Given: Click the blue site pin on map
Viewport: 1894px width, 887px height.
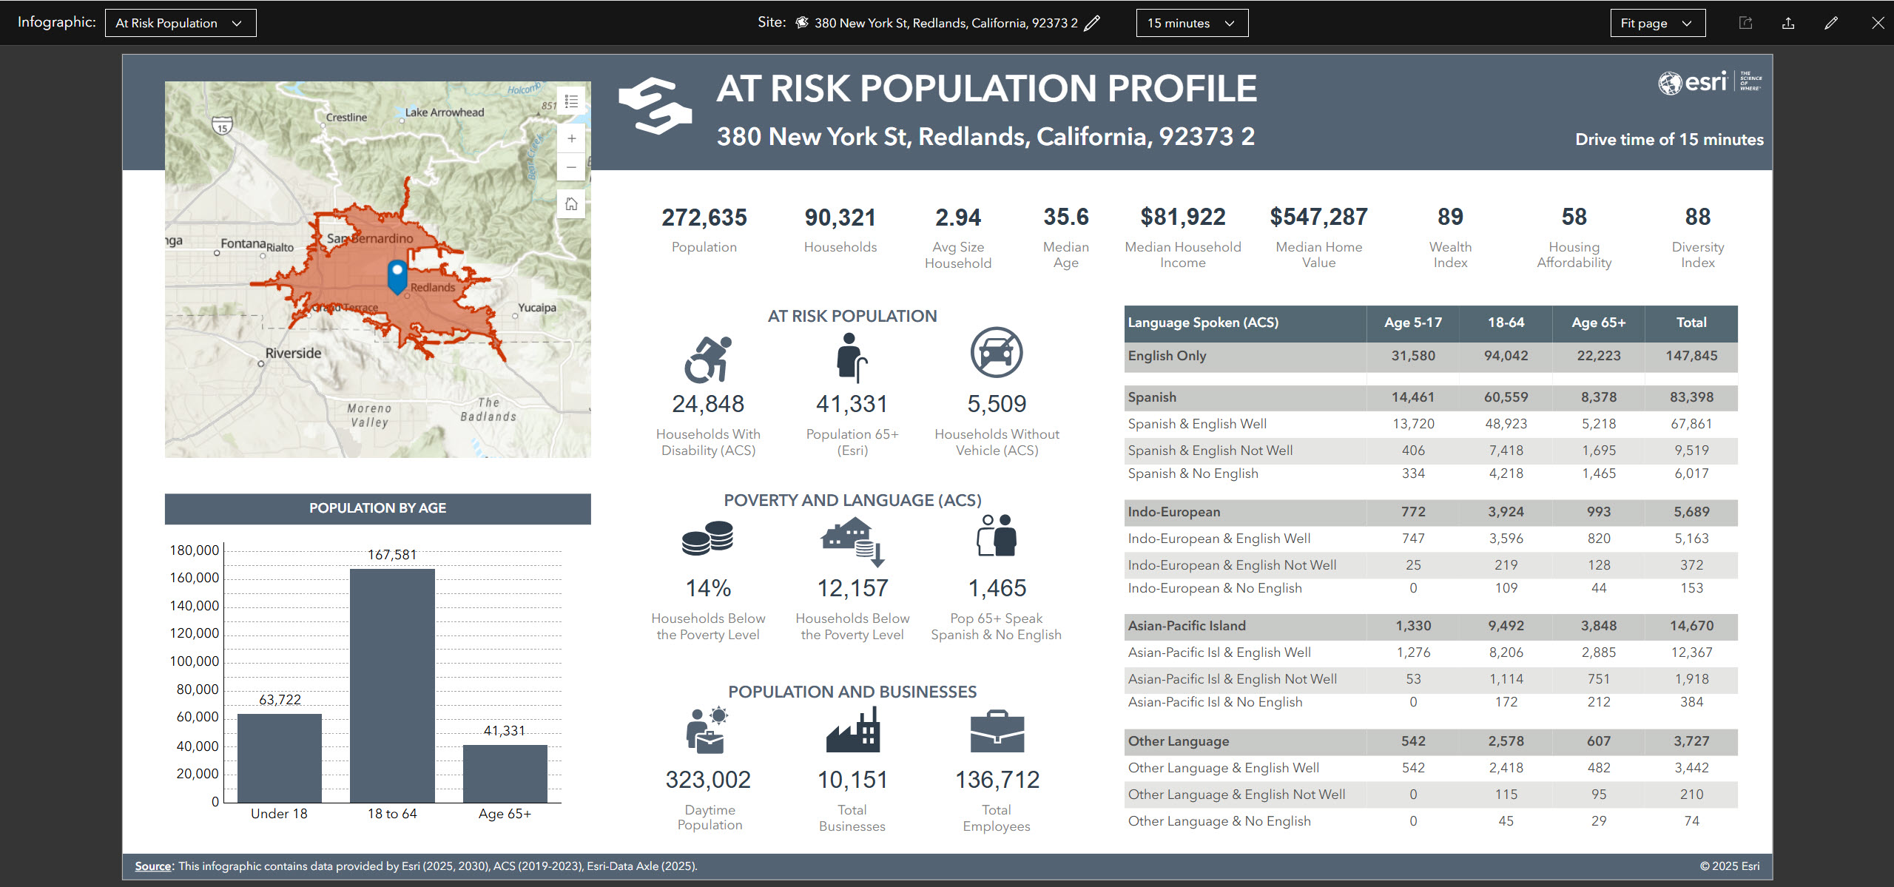Looking at the screenshot, I should click(x=397, y=275).
